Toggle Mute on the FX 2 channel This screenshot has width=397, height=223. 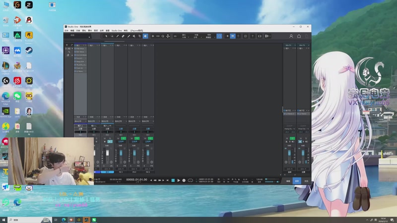(x=132, y=138)
